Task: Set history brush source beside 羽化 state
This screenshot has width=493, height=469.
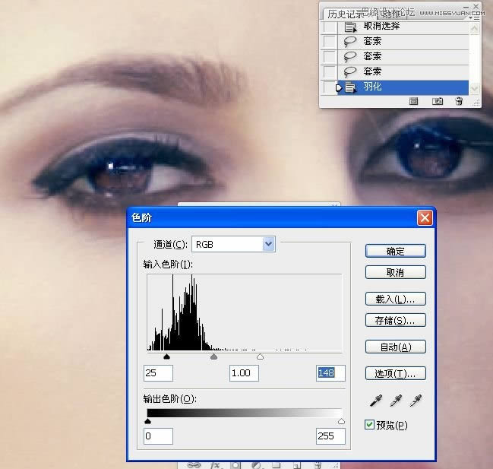Action: (x=328, y=87)
